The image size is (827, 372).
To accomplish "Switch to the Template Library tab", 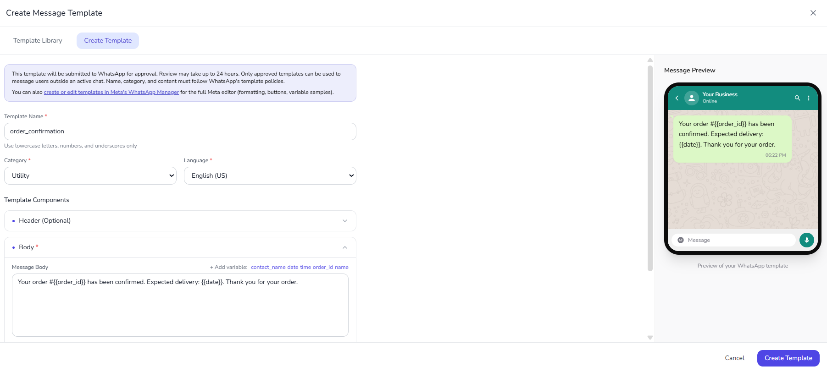I will [38, 41].
